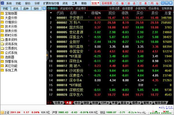Open the 公式系统 folder
The width and height of the screenshot is (174, 115).
click(9, 53)
